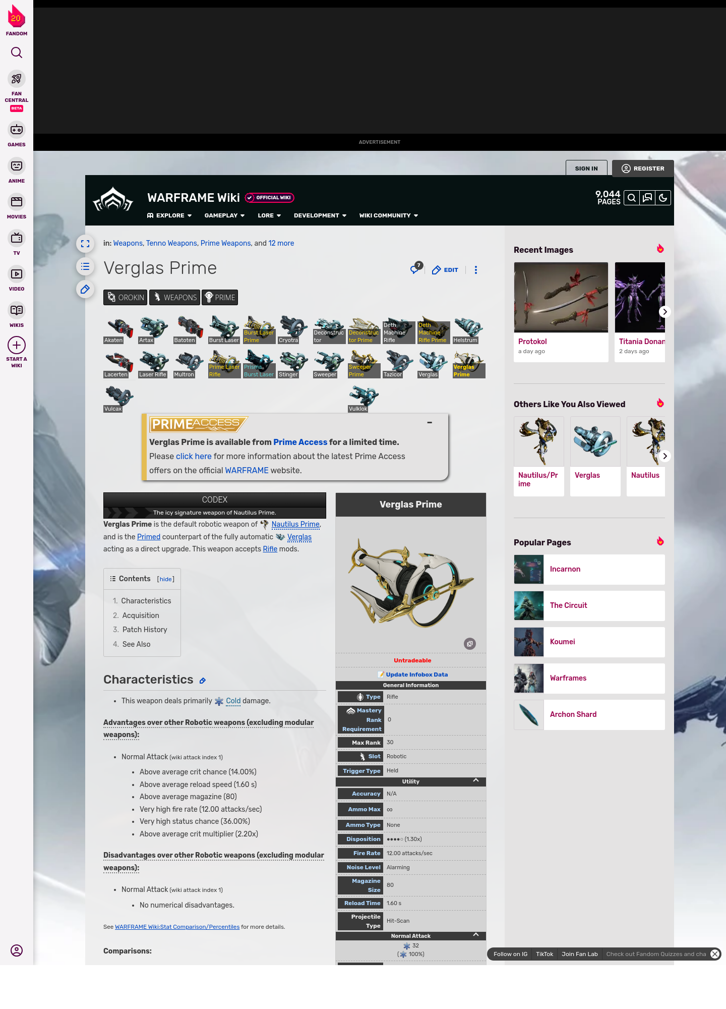Open the Anime icon in sidebar

click(x=17, y=166)
